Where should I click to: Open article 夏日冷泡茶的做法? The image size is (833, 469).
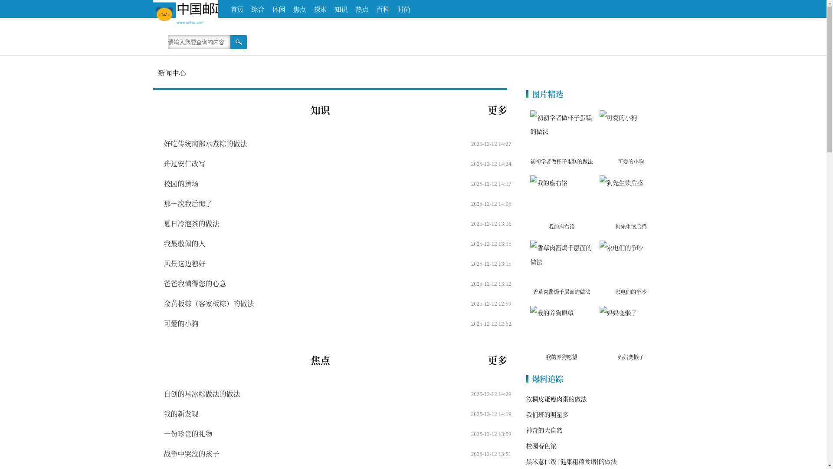191,224
